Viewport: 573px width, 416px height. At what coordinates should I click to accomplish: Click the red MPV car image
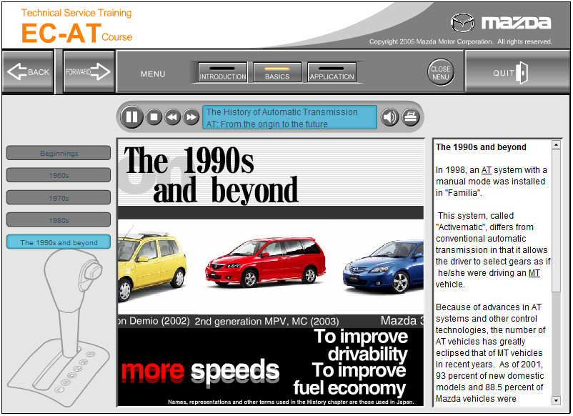coord(266,262)
